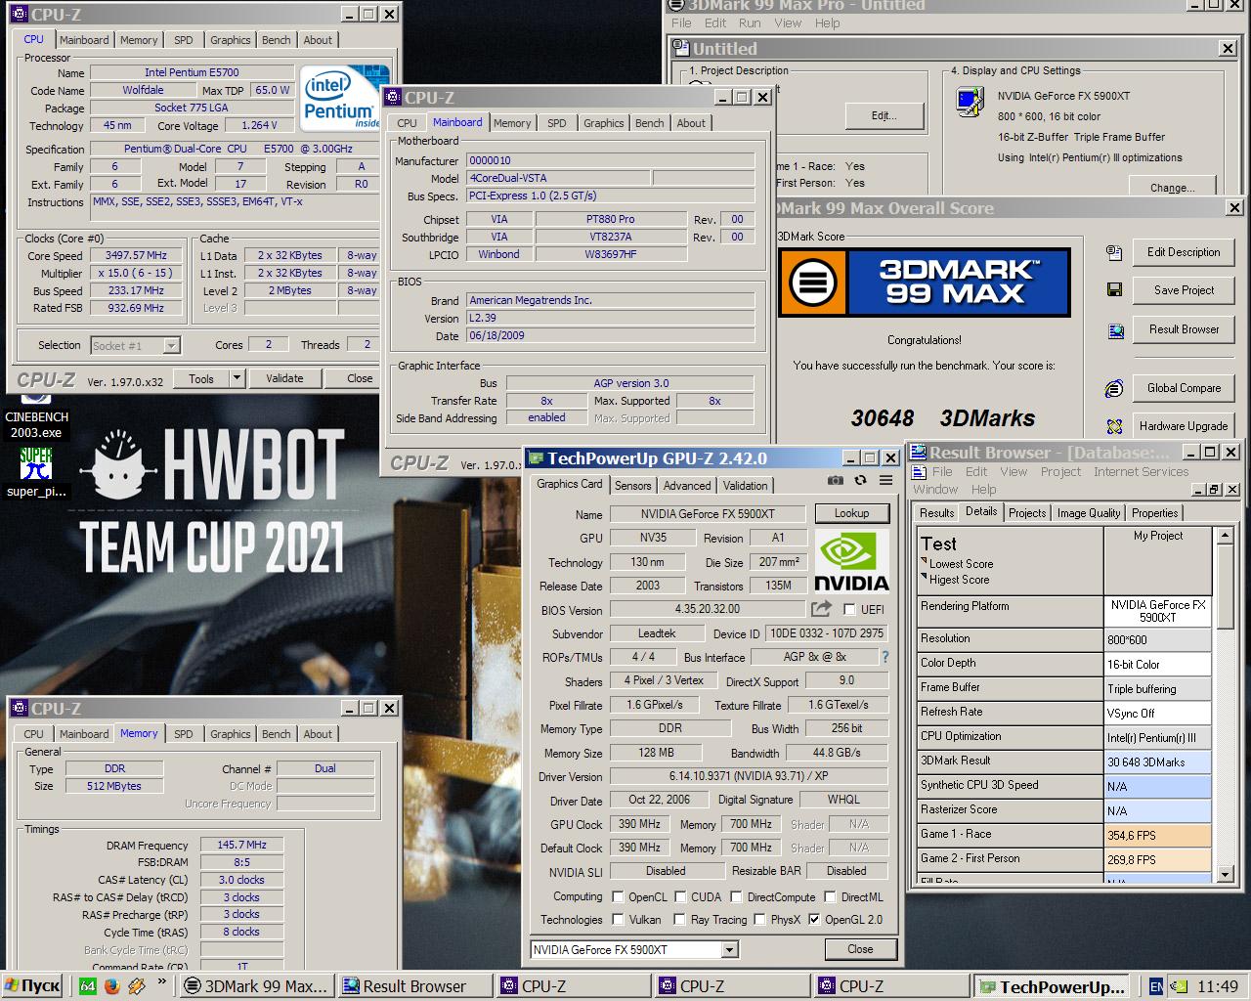1251x1001 pixels.
Task: Click the Global Compare button
Action: click(x=1184, y=388)
